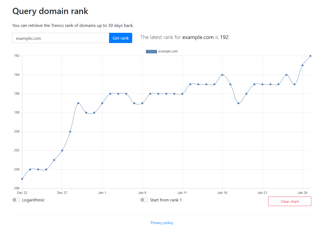The height and width of the screenshot is (238, 328).
Task: Toggle the Start from rank 1 switch
Action: tap(144, 200)
